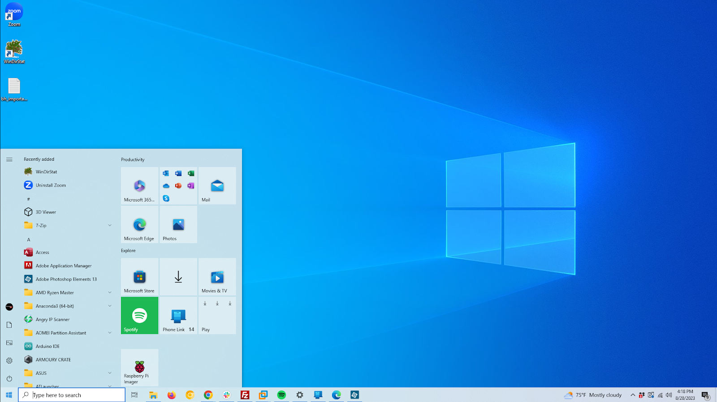Select the WinDirStat desktop shortcut

click(x=14, y=52)
